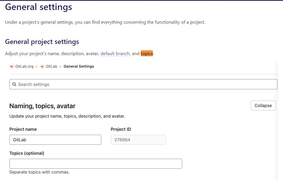283x181 pixels.
Task: Open the GitLab breadcrumb link
Action: (51, 67)
